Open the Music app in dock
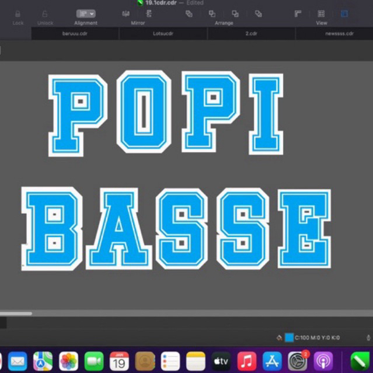This screenshot has height=373, width=373. (x=247, y=361)
